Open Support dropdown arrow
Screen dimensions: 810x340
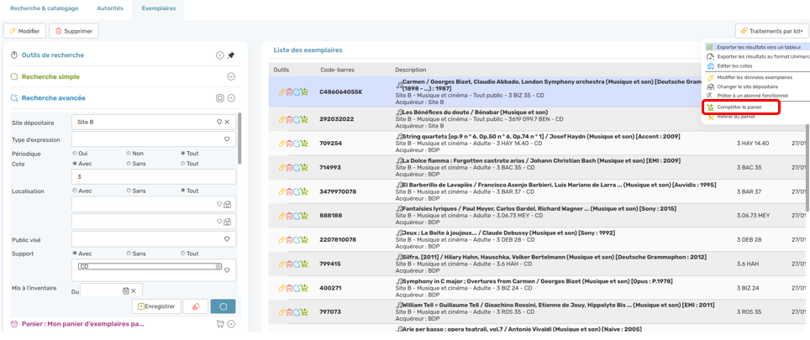226,270
